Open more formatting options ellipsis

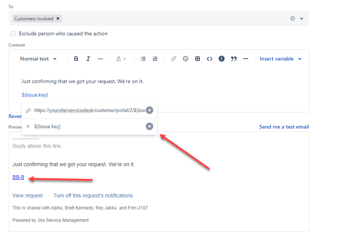(x=100, y=59)
